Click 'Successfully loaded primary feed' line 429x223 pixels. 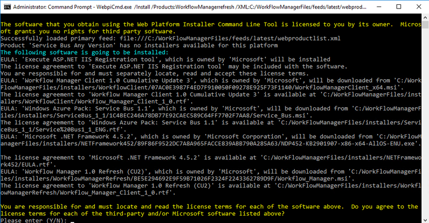pyautogui.click(x=171, y=38)
